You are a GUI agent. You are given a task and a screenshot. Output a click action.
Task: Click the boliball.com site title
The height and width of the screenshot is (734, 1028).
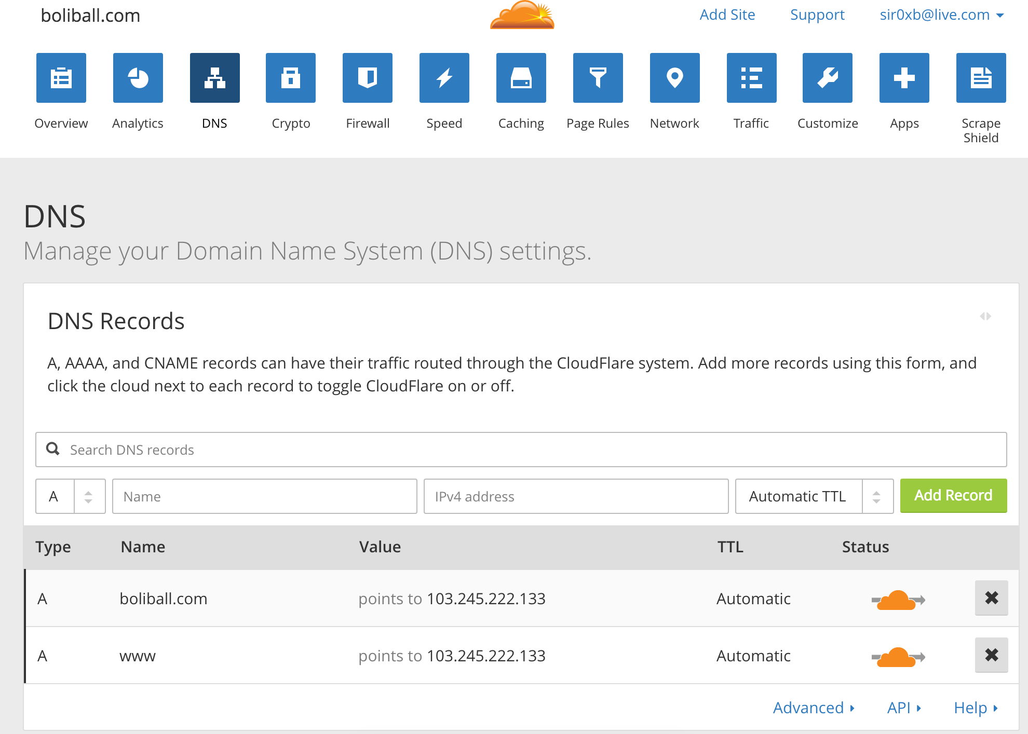click(90, 16)
